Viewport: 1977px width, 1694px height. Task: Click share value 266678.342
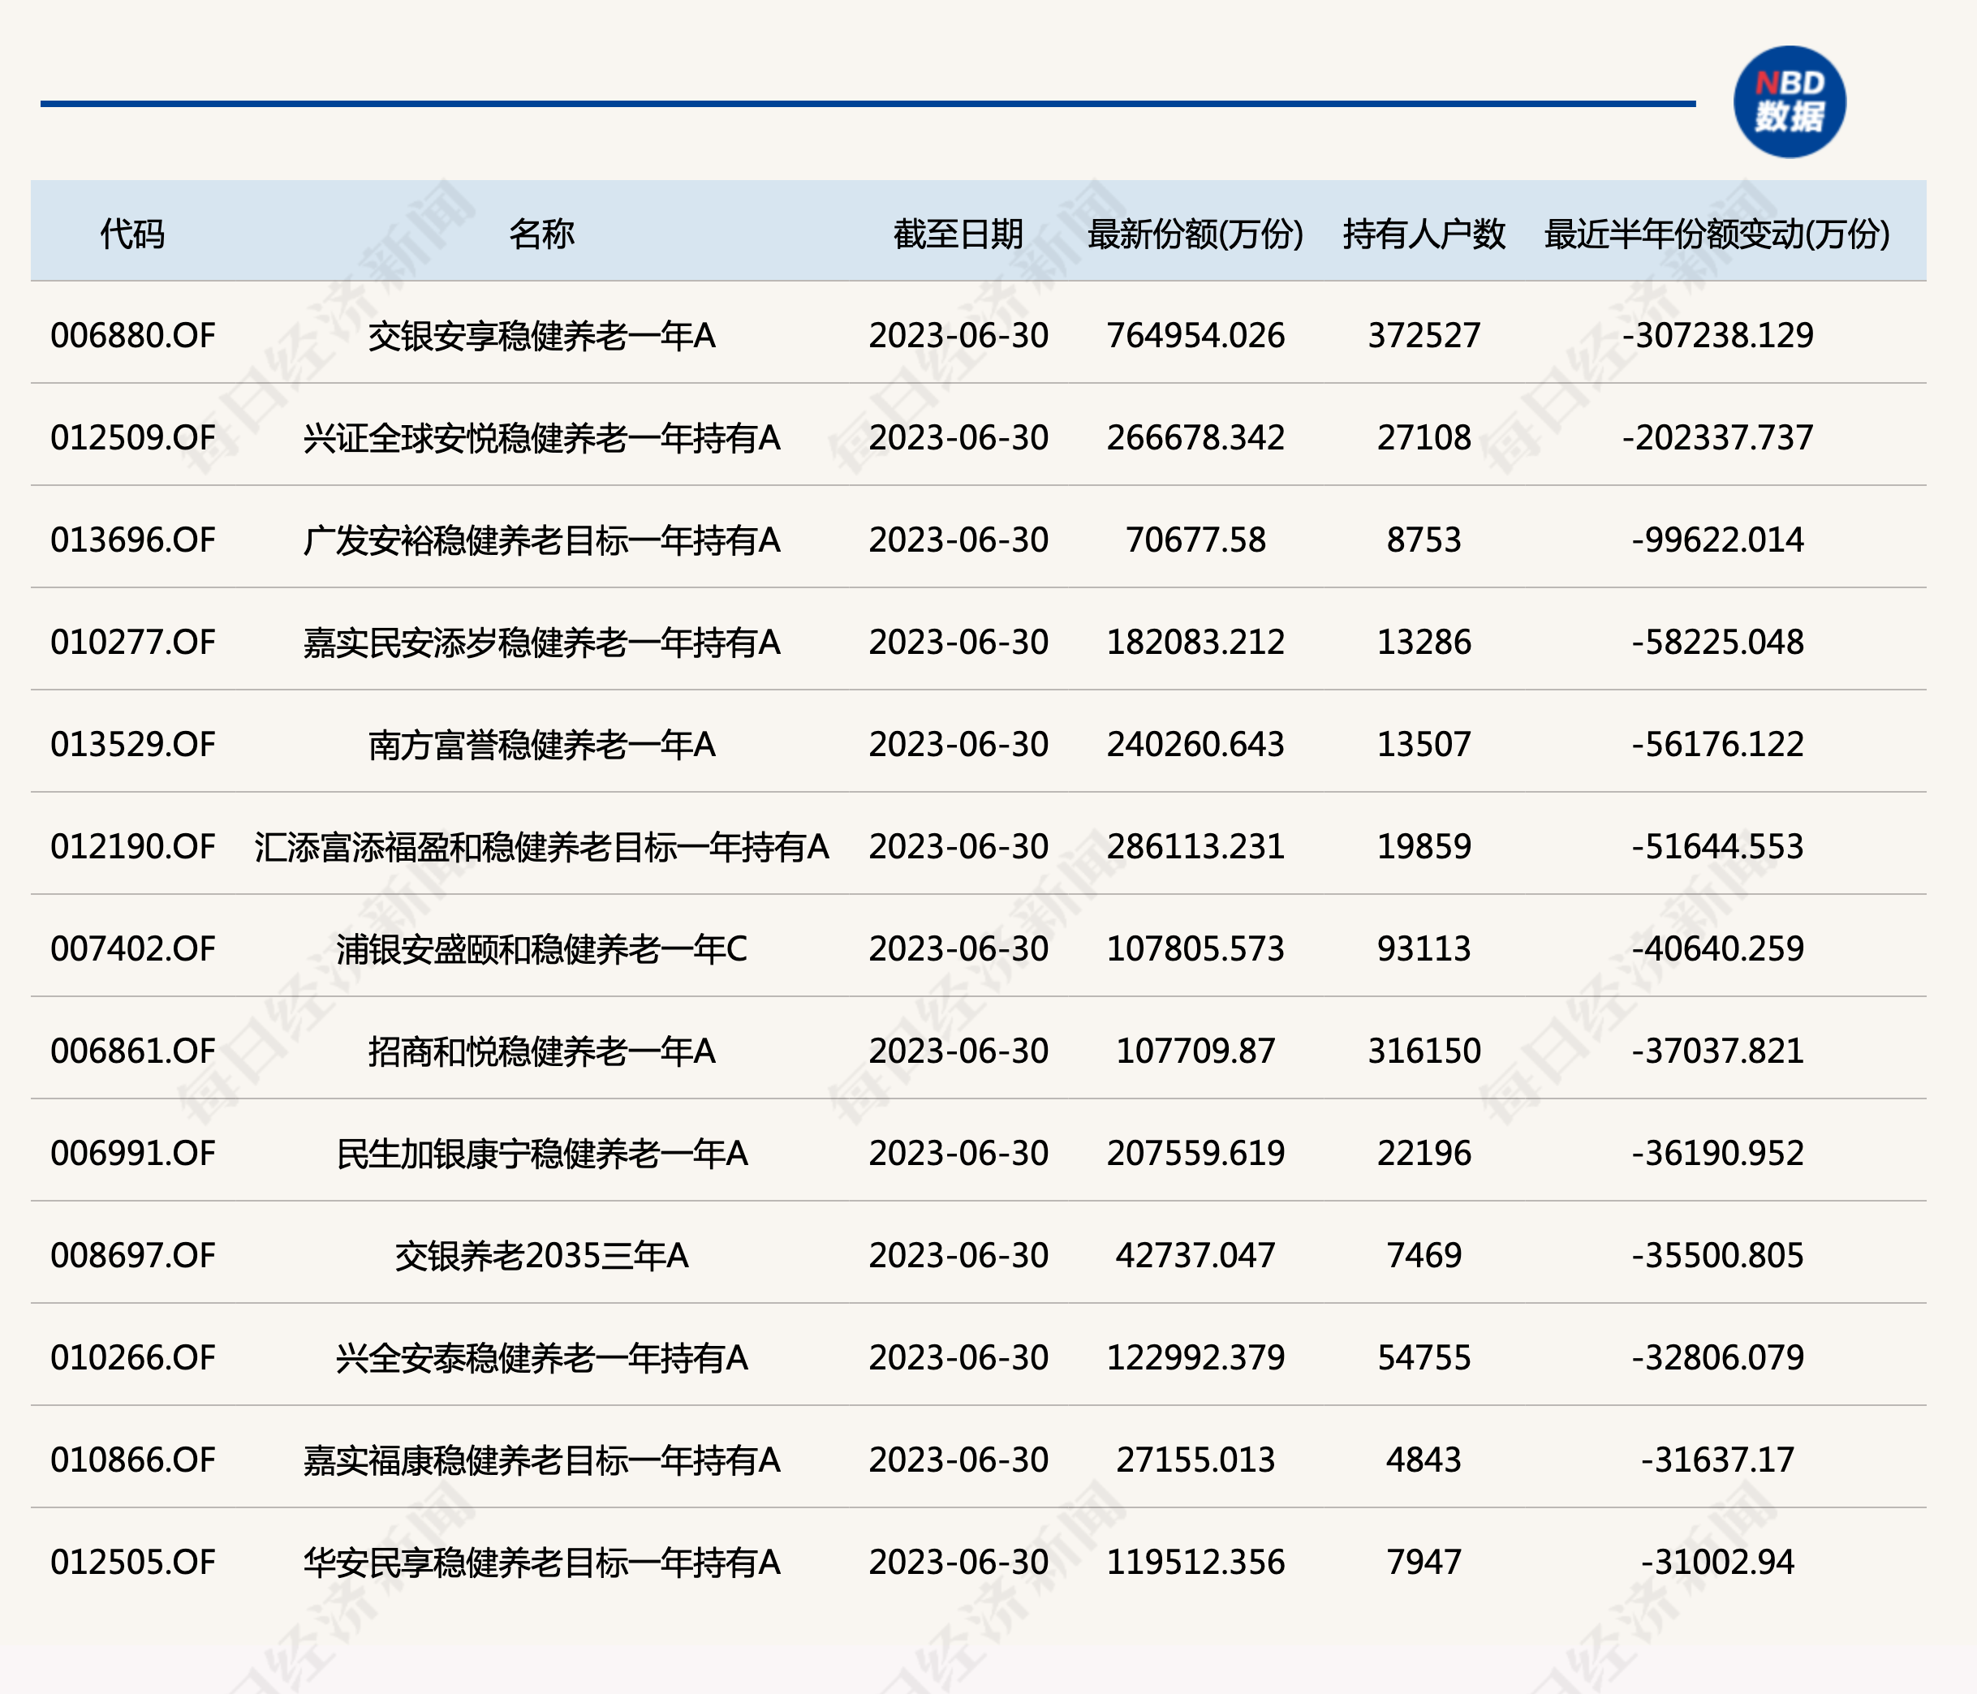pyautogui.click(x=1195, y=438)
